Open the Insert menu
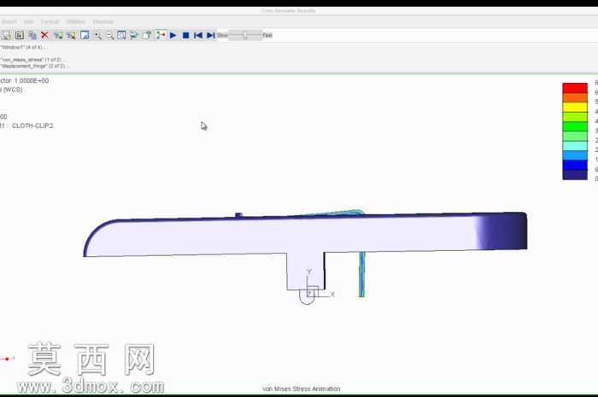598x397 pixels. coord(9,21)
